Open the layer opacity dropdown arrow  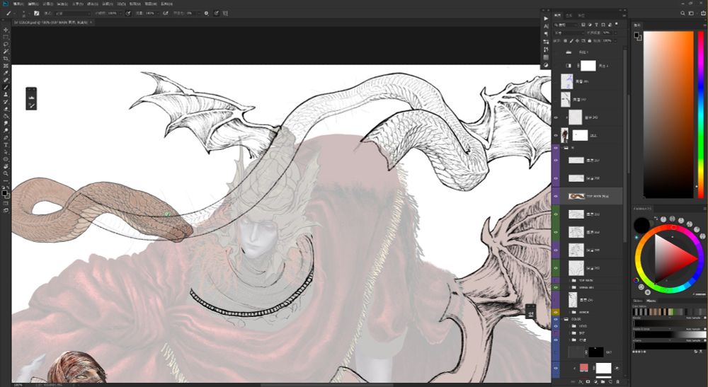(x=615, y=33)
